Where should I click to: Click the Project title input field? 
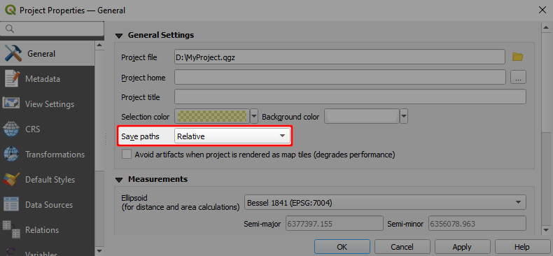coord(350,97)
